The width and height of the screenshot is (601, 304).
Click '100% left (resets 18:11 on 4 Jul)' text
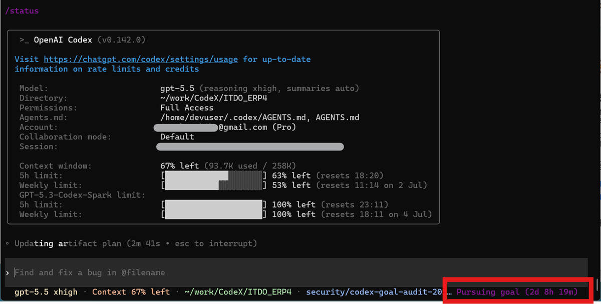pyautogui.click(x=352, y=214)
